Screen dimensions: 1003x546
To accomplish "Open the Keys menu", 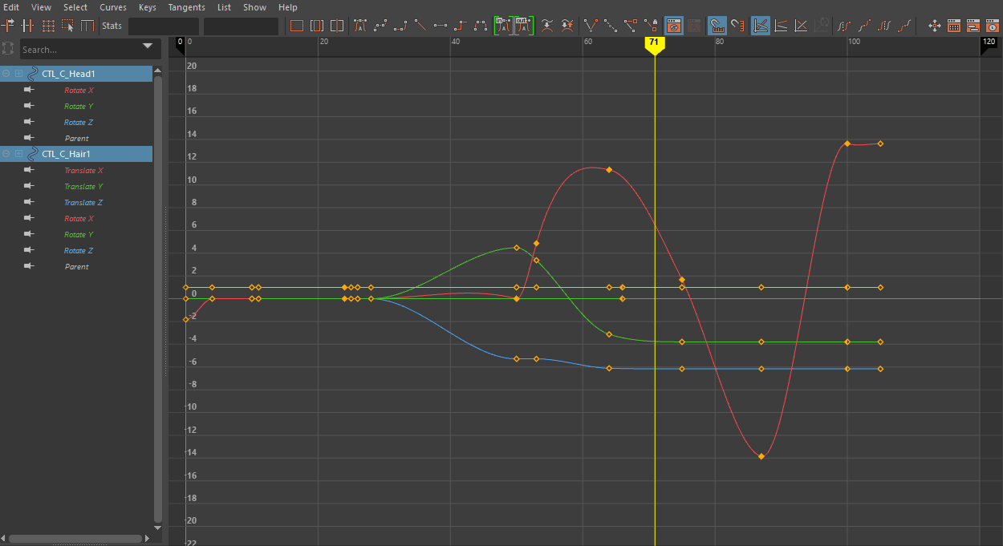I will [x=148, y=7].
